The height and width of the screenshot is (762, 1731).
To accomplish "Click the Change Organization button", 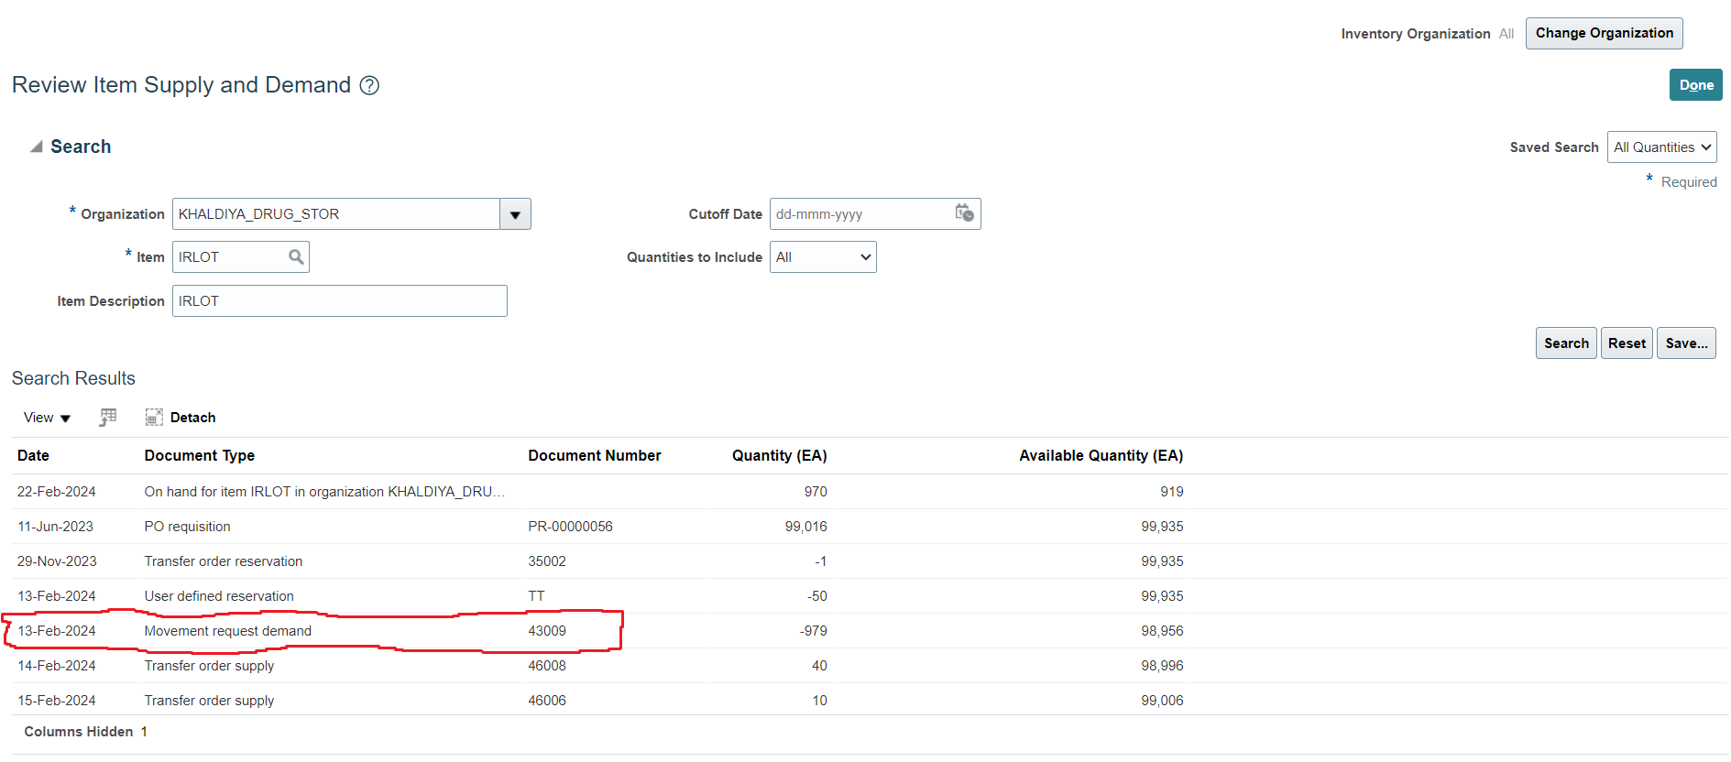I will (1604, 33).
